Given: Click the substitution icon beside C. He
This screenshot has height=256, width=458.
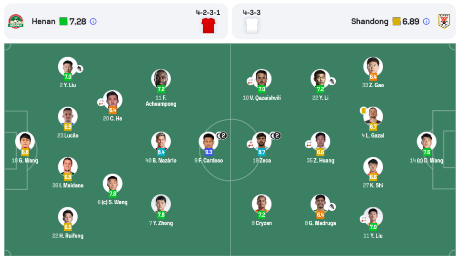Looking at the screenshot, I should coord(101,102).
